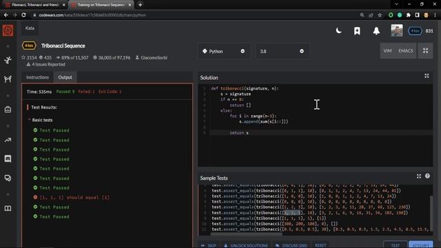Open a new browser tab
This screenshot has height=248, width=441.
click(140, 5)
